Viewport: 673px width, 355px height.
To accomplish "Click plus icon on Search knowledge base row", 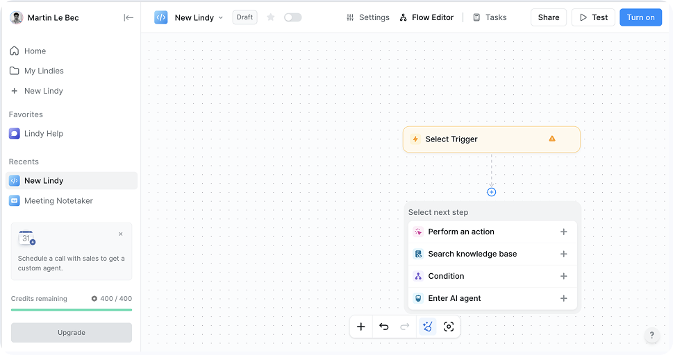I will tap(563, 254).
